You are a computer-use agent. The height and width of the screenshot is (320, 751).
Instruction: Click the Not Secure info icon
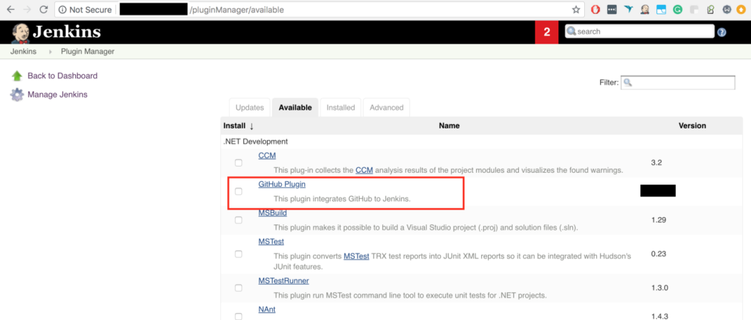(63, 10)
